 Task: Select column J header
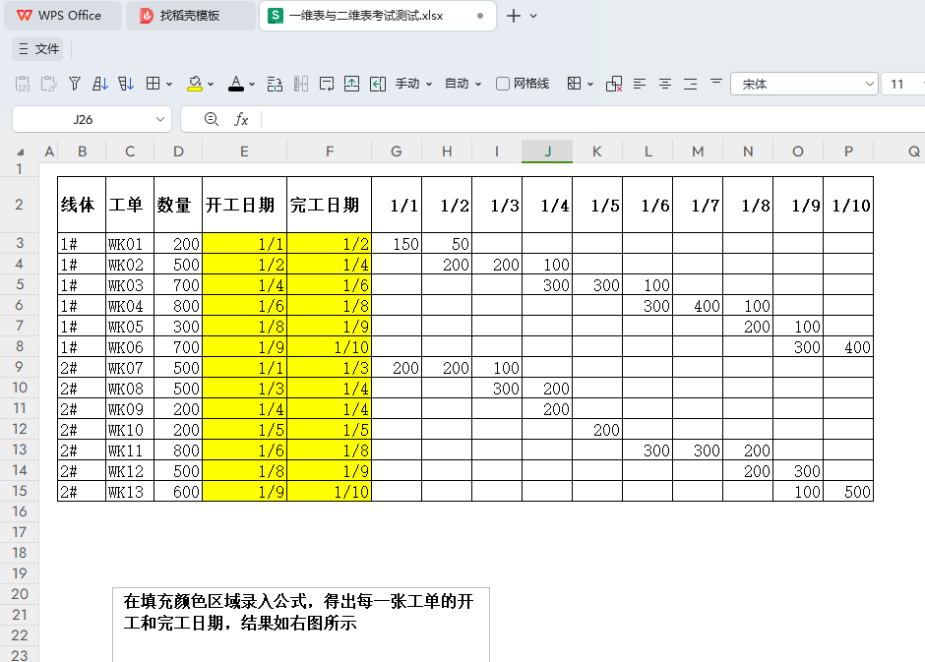coord(547,151)
